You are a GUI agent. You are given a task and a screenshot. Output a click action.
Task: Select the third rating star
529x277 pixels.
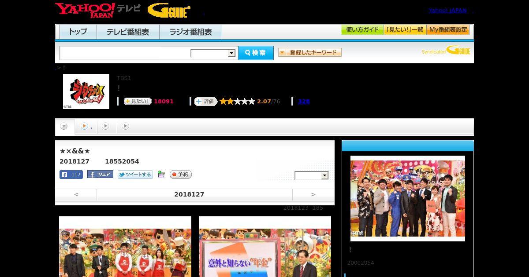coord(237,101)
